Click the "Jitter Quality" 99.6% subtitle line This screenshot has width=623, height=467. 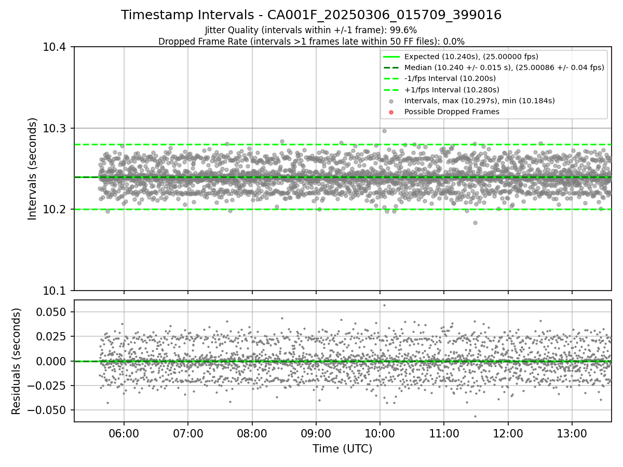[311, 30]
